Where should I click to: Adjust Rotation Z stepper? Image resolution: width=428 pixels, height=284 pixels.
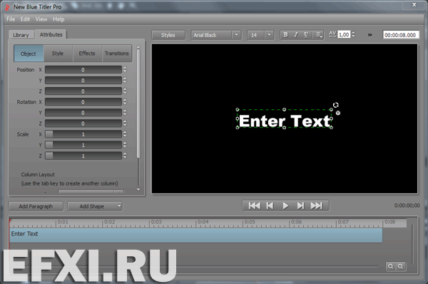click(x=125, y=123)
